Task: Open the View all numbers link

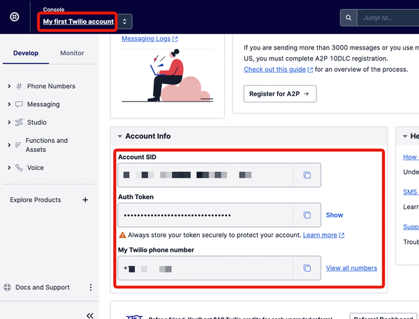Action: pyautogui.click(x=351, y=268)
